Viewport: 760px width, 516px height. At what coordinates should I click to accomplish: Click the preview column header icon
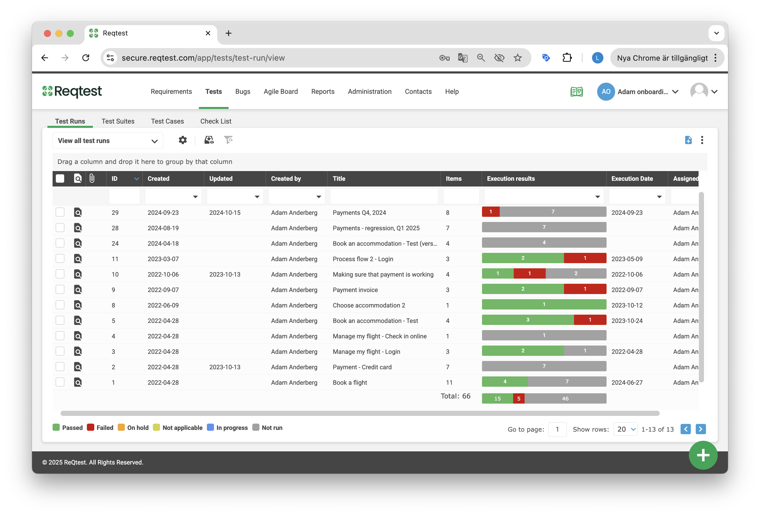tap(78, 178)
